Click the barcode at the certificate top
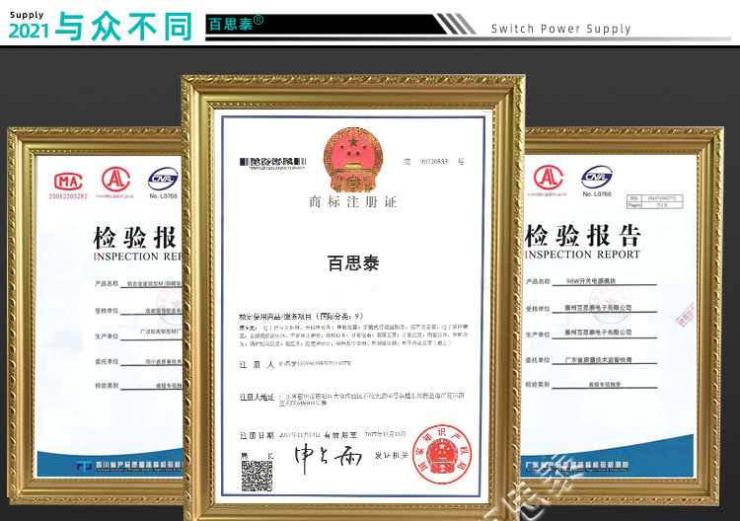This screenshot has height=521, width=740. 272,163
